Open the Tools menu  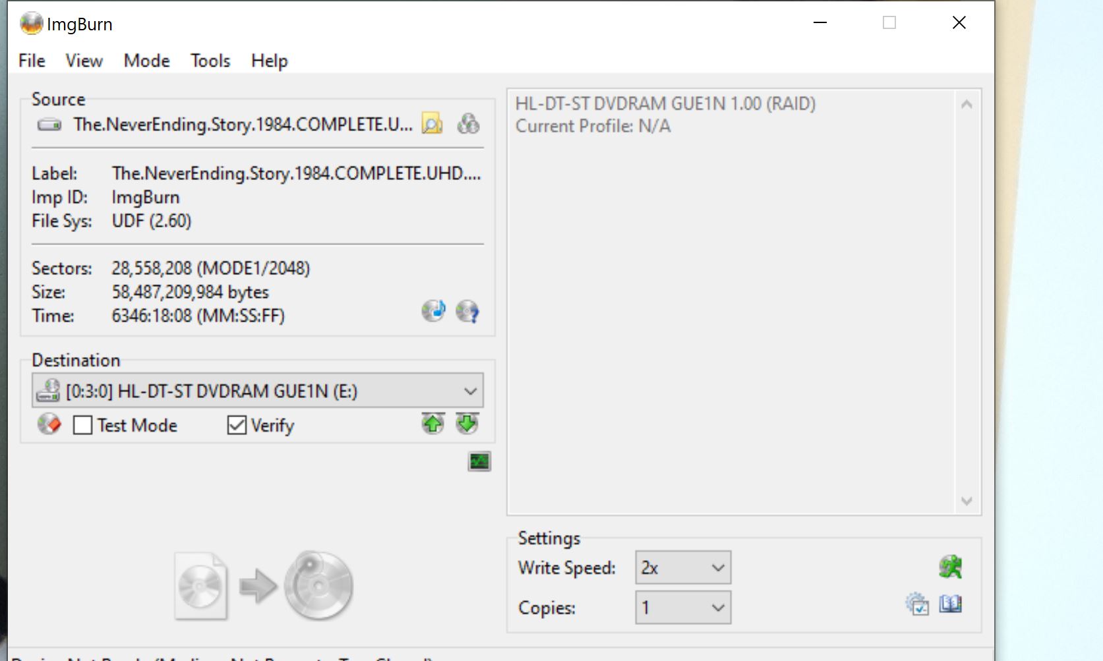210,61
